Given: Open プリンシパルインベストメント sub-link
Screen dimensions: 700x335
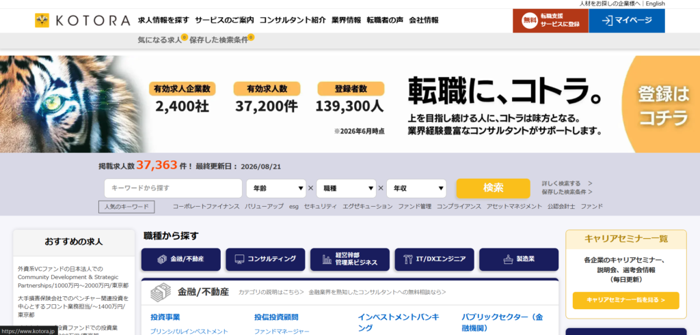Looking at the screenshot, I should [x=189, y=332].
